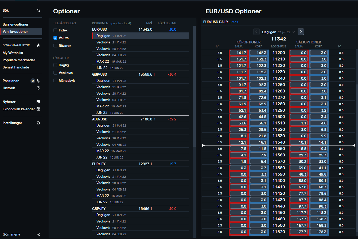358x239 pixels.
Task: Enable the Veckovis expiry checkbox
Action: tap(55, 73)
